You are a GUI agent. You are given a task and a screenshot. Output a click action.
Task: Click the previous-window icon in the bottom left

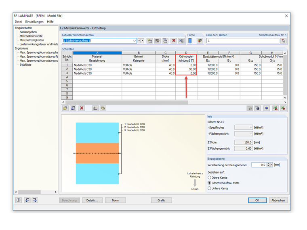tap(27, 200)
